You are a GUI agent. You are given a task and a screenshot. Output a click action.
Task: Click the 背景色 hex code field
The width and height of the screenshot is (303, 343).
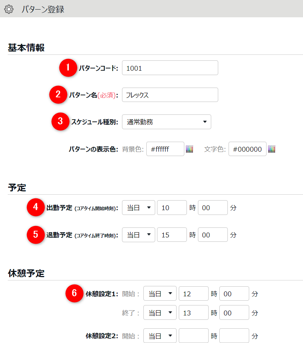click(165, 149)
